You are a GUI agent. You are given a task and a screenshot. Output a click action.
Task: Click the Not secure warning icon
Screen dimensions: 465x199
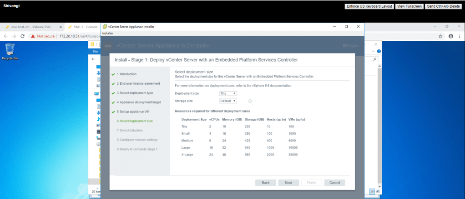(33, 36)
